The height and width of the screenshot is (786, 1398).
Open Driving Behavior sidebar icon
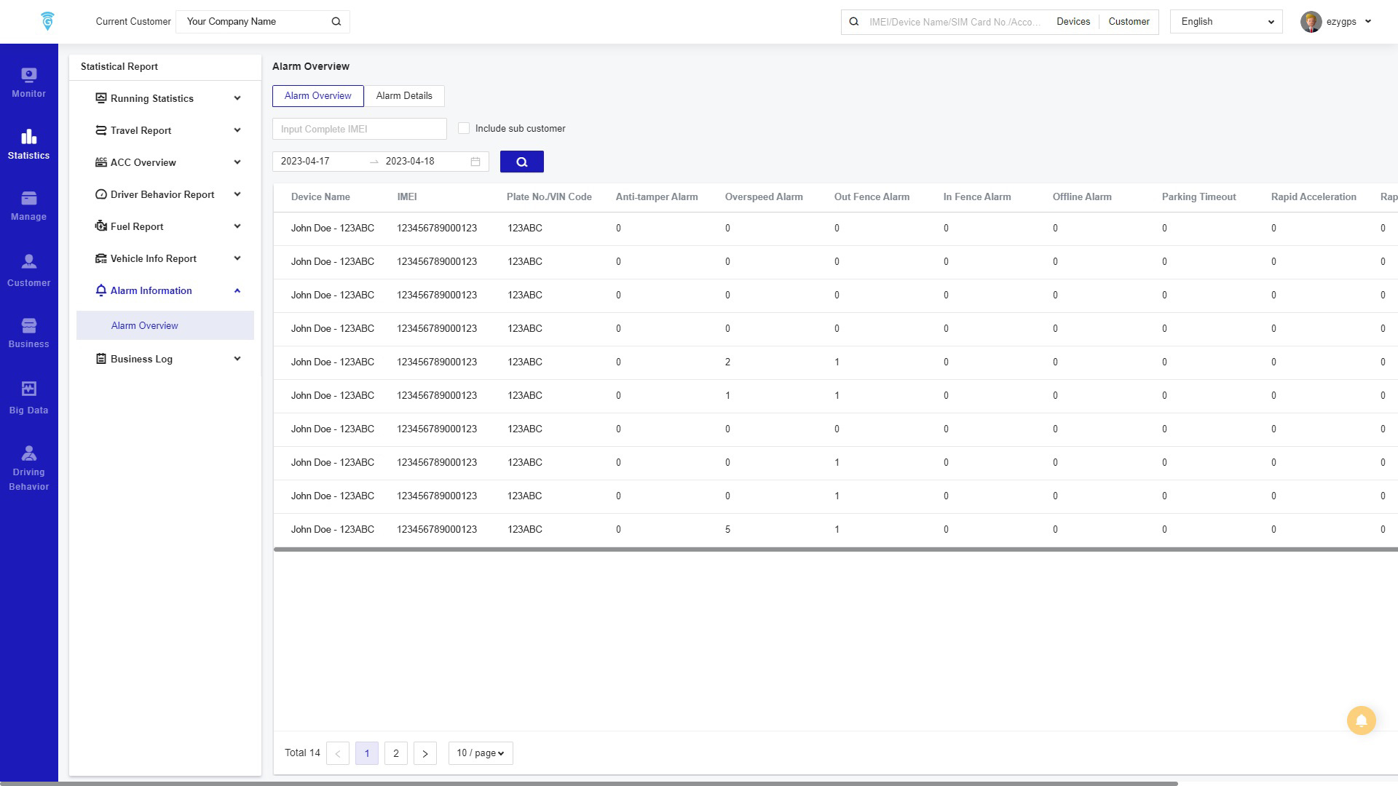tap(28, 454)
